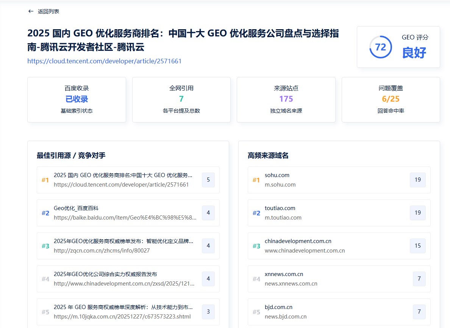Open the cloud.tencent.com article URL link
The image size is (450, 328).
tap(105, 61)
